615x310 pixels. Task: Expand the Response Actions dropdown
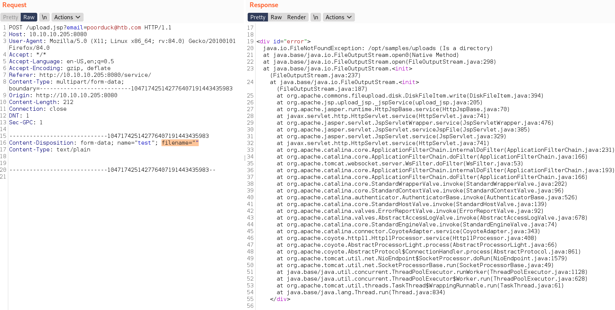tap(338, 17)
